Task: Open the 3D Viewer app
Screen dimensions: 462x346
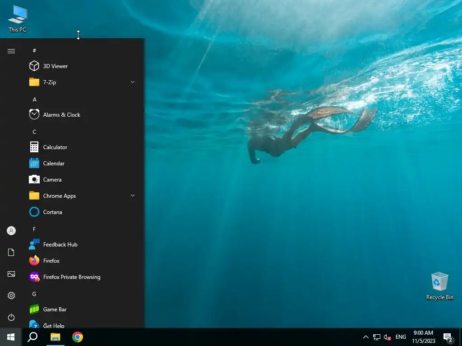Action: 83,66
